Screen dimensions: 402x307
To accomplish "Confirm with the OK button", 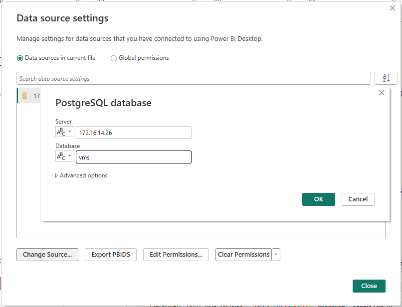I will click(318, 199).
